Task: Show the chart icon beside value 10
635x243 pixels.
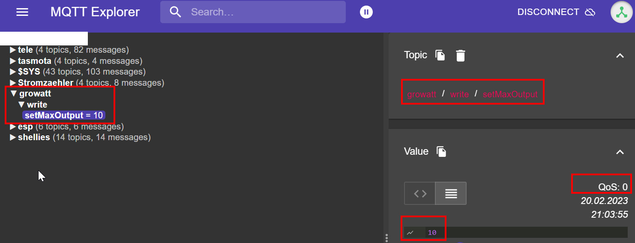Action: point(410,233)
